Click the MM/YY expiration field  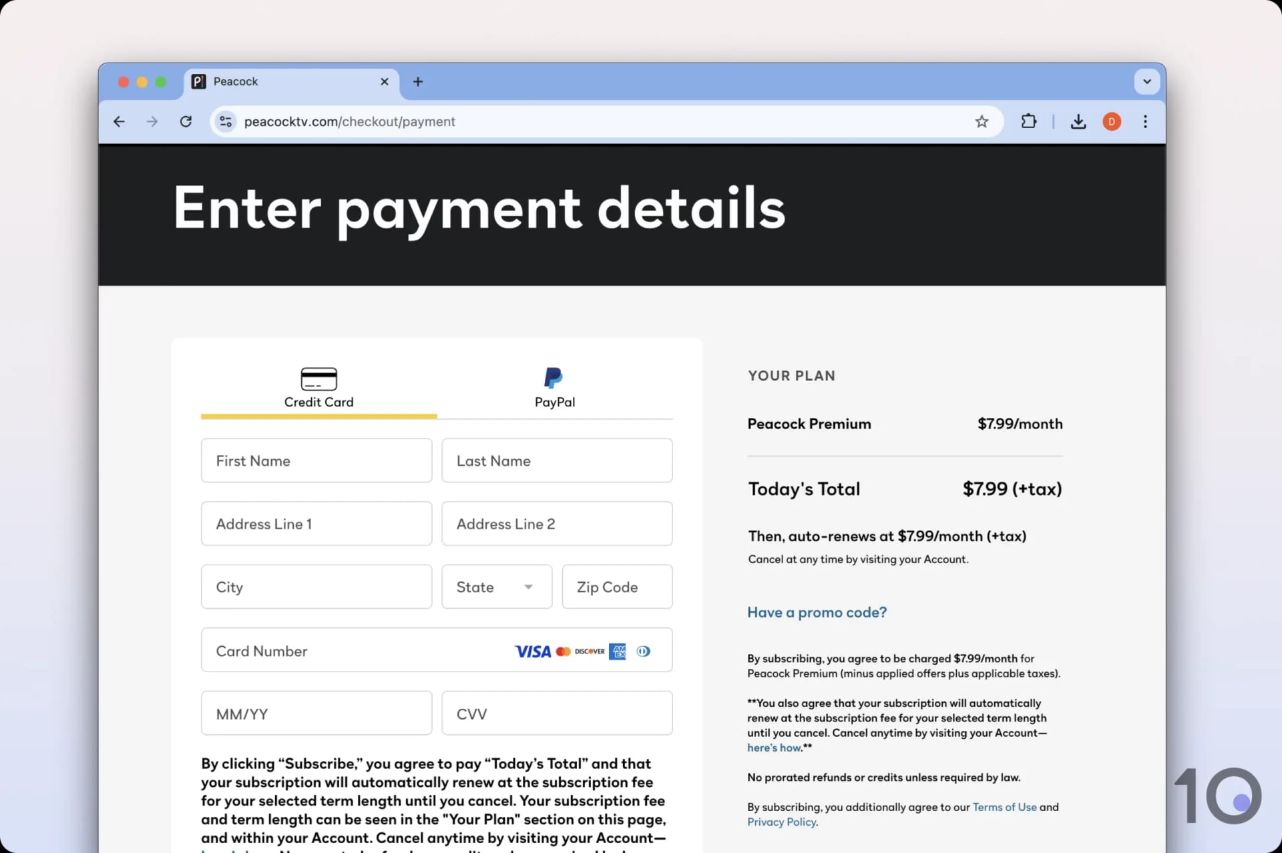coord(316,714)
